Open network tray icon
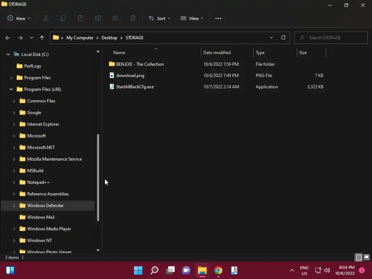 pyautogui.click(x=318, y=270)
